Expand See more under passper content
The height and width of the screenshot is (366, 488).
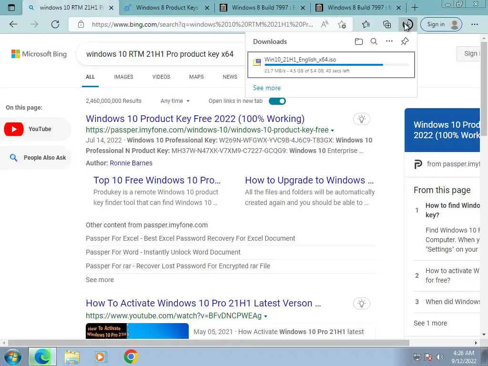100,280
